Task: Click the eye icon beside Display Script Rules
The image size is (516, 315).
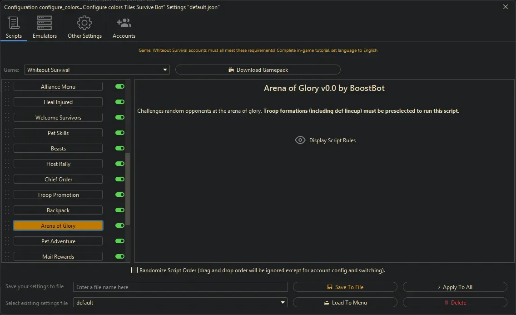Action: pos(300,140)
